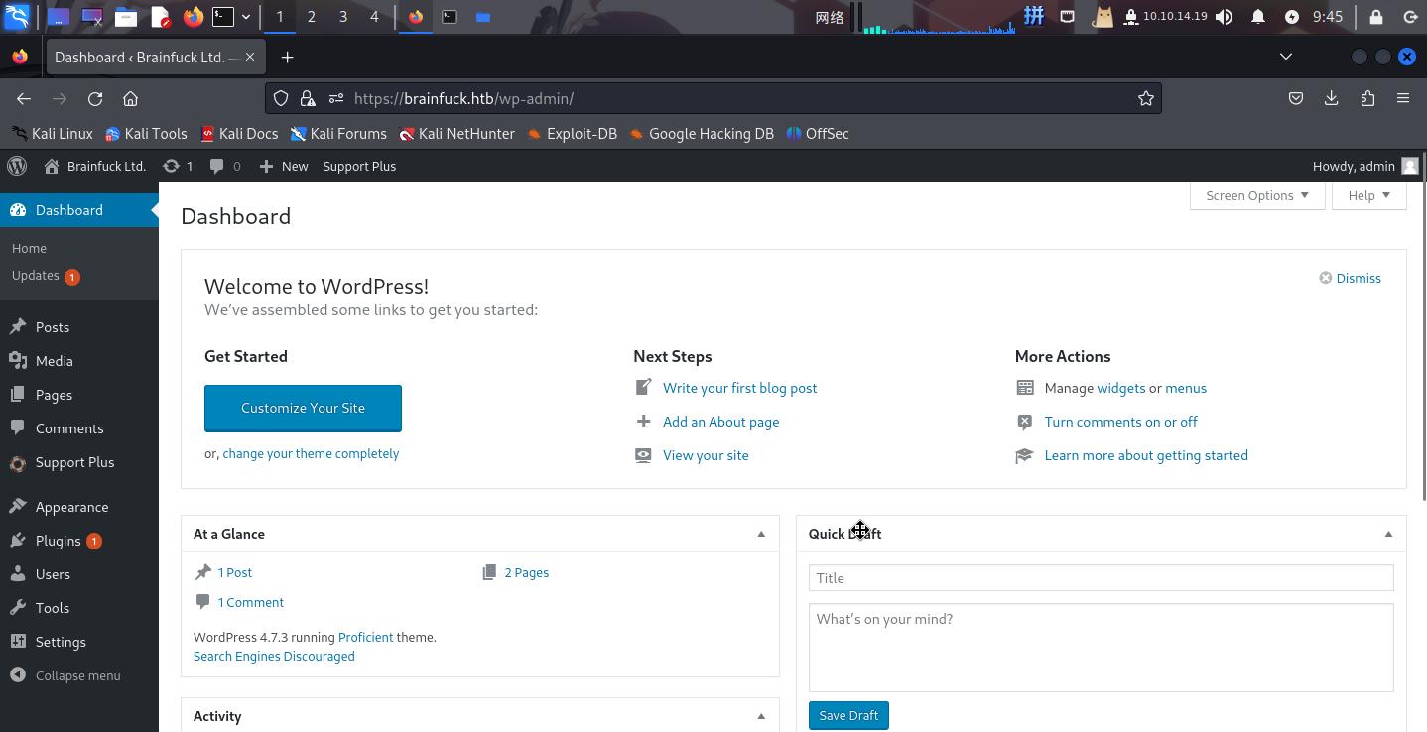Follow 'change your theme completely' link
1427x732 pixels.
point(311,453)
